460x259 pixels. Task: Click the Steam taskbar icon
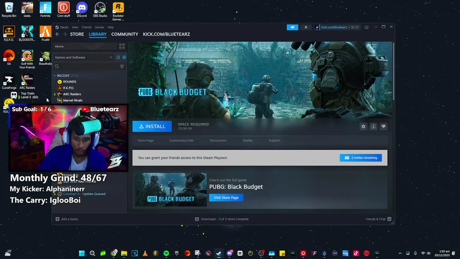218,253
